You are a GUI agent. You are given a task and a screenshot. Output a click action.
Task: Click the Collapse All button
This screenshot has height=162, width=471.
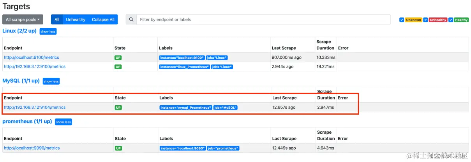(103, 19)
